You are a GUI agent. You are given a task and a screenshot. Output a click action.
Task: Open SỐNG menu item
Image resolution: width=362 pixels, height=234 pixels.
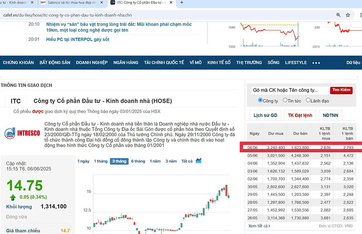tap(273, 63)
